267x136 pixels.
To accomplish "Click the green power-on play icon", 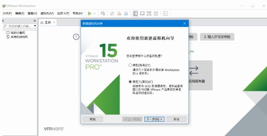I will point(90,13).
